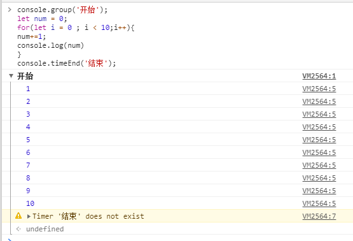Select logged value 9
Viewport: 353px width, 241px height.
click(28, 191)
